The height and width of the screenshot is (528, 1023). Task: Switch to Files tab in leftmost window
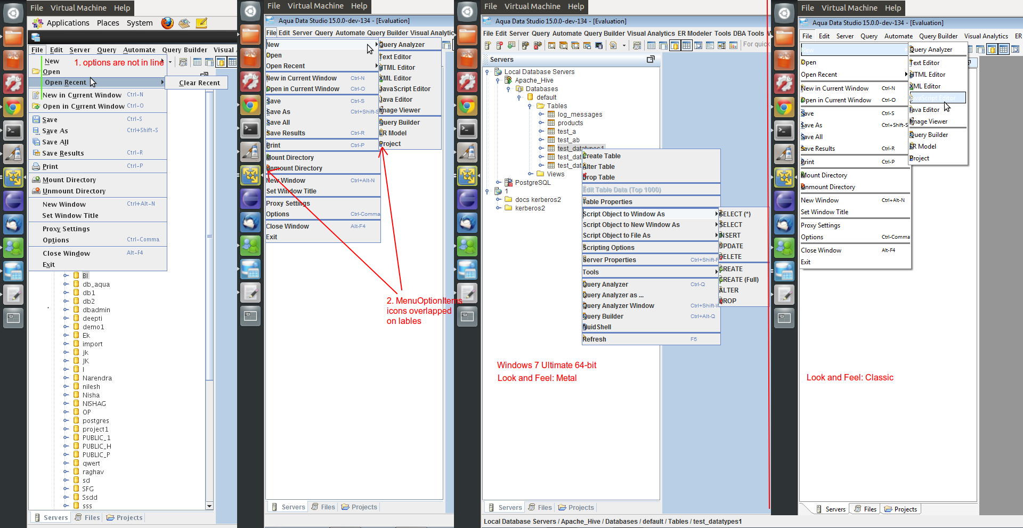pyautogui.click(x=87, y=517)
